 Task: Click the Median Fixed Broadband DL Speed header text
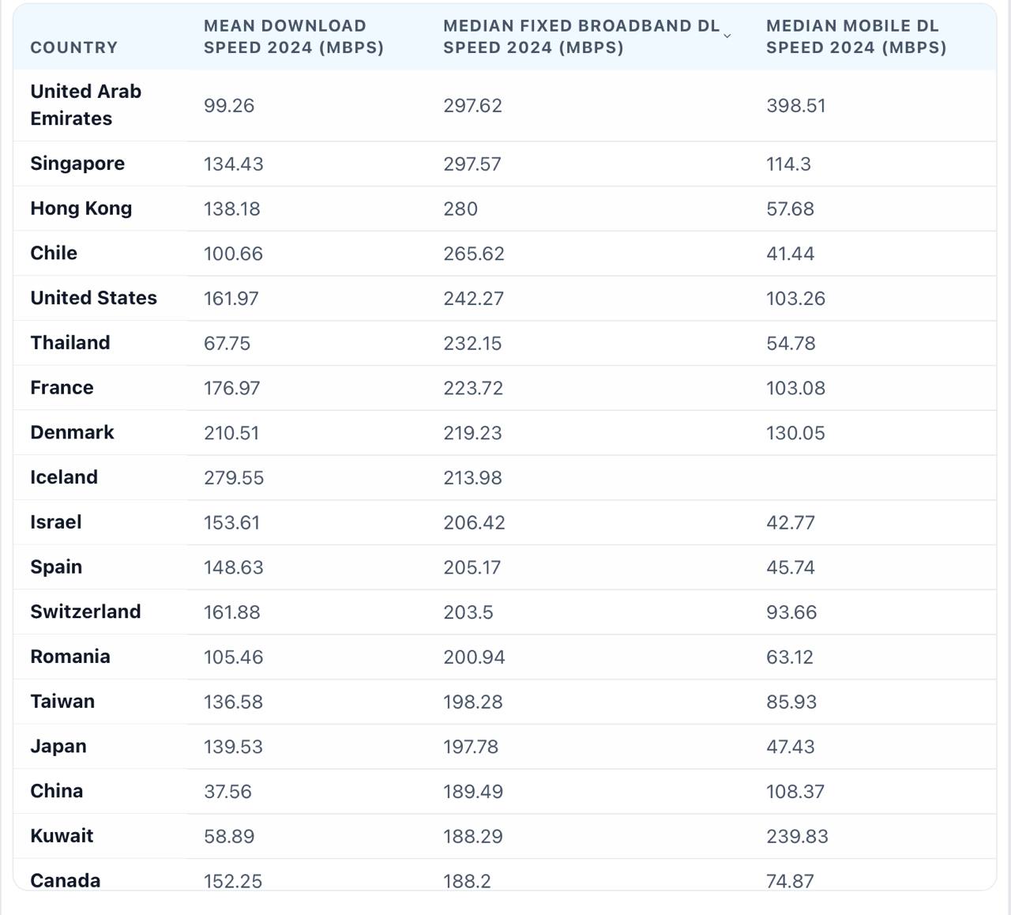click(581, 37)
